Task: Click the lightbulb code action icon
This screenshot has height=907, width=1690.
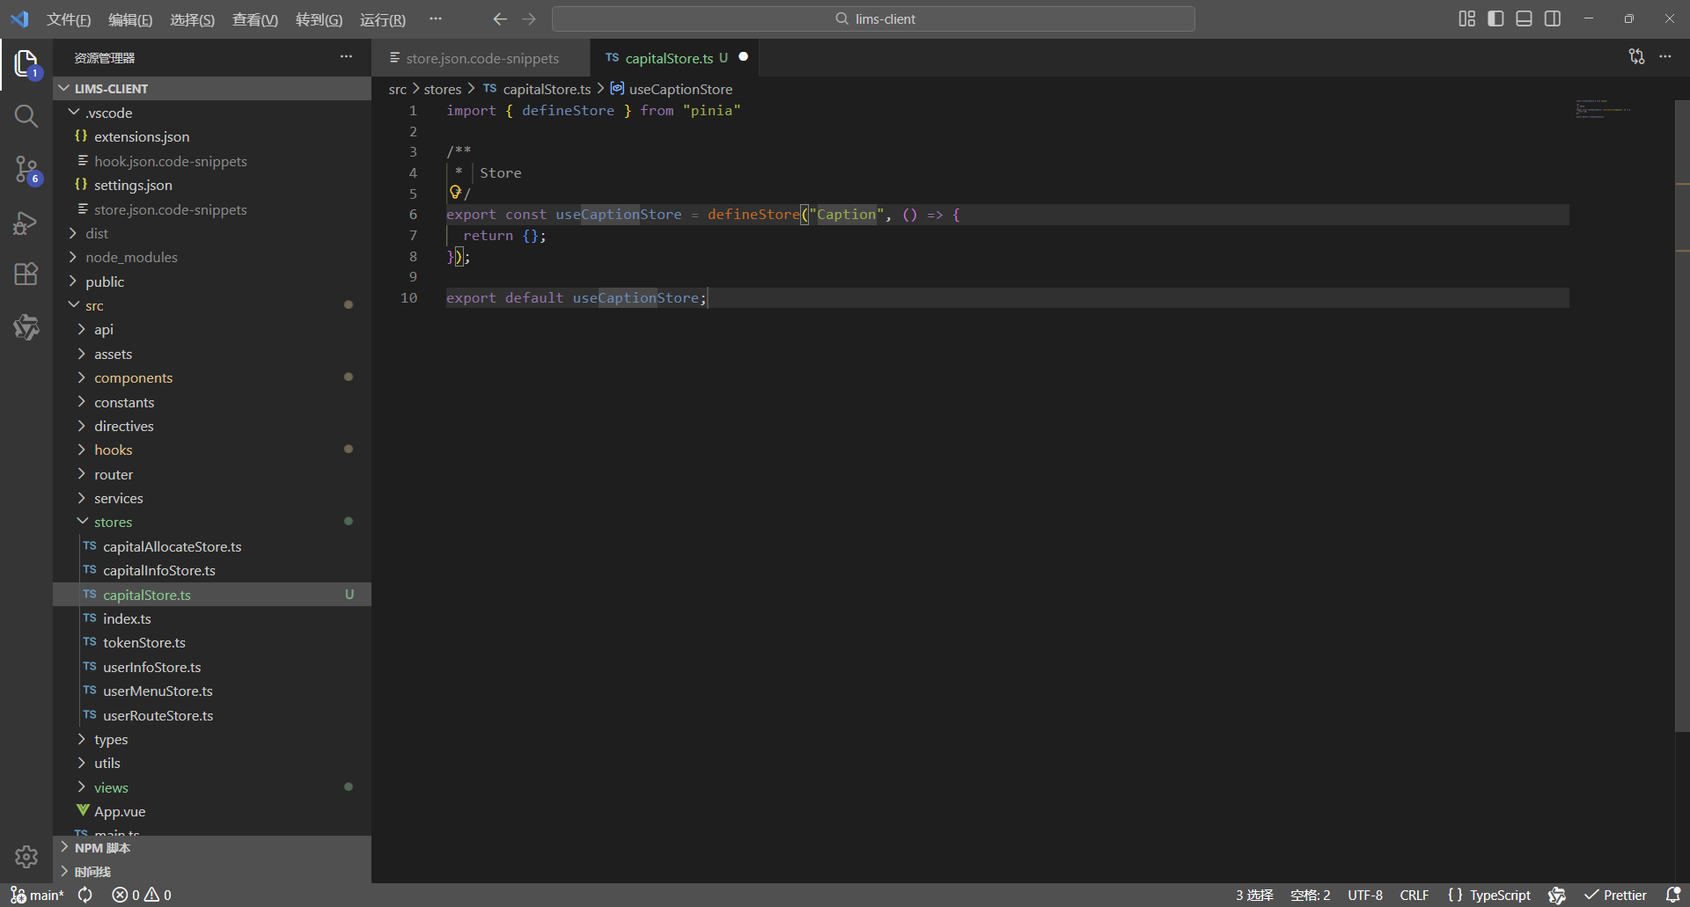Action: pos(455,192)
